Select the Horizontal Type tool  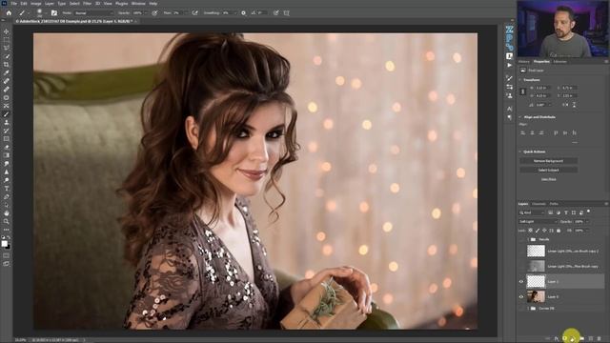(x=7, y=189)
